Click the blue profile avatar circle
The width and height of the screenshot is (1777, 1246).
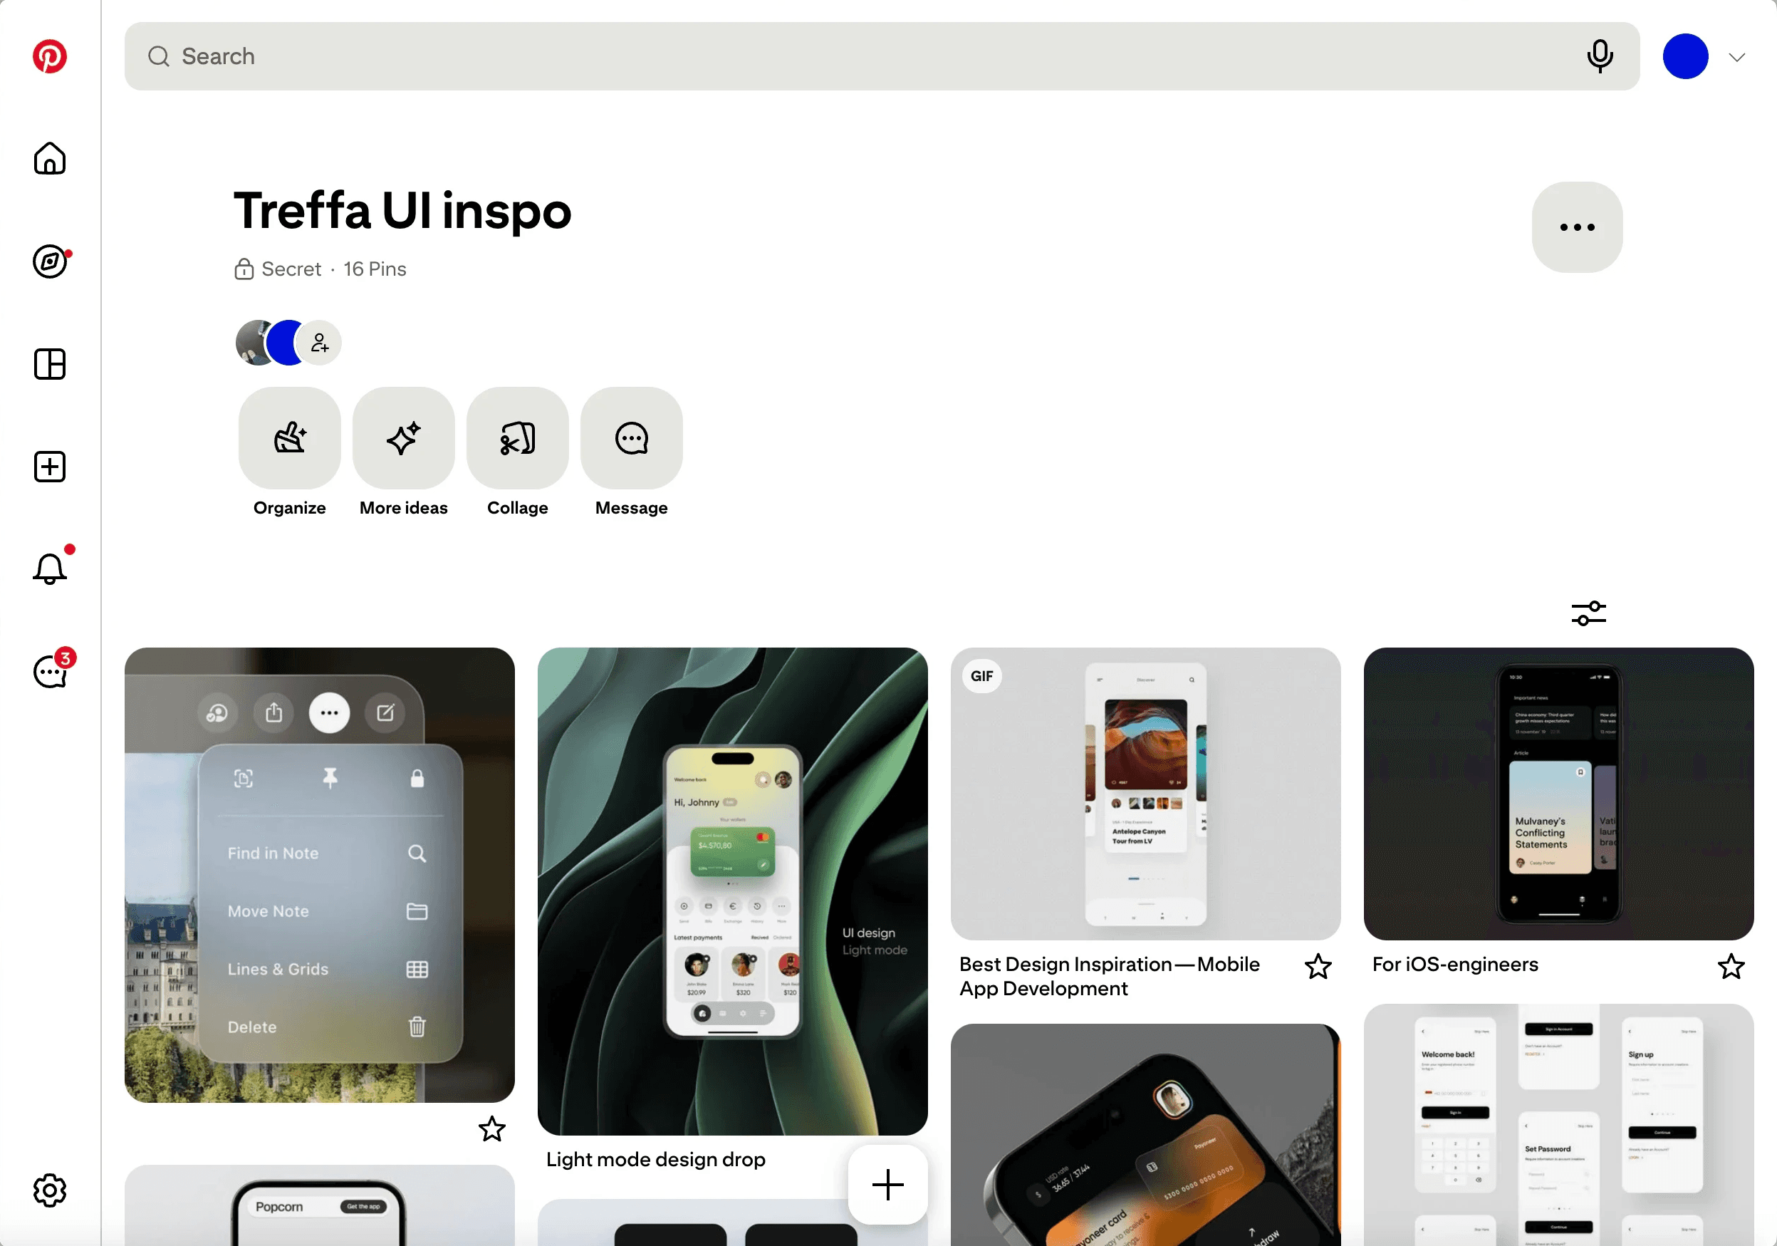(x=1685, y=56)
